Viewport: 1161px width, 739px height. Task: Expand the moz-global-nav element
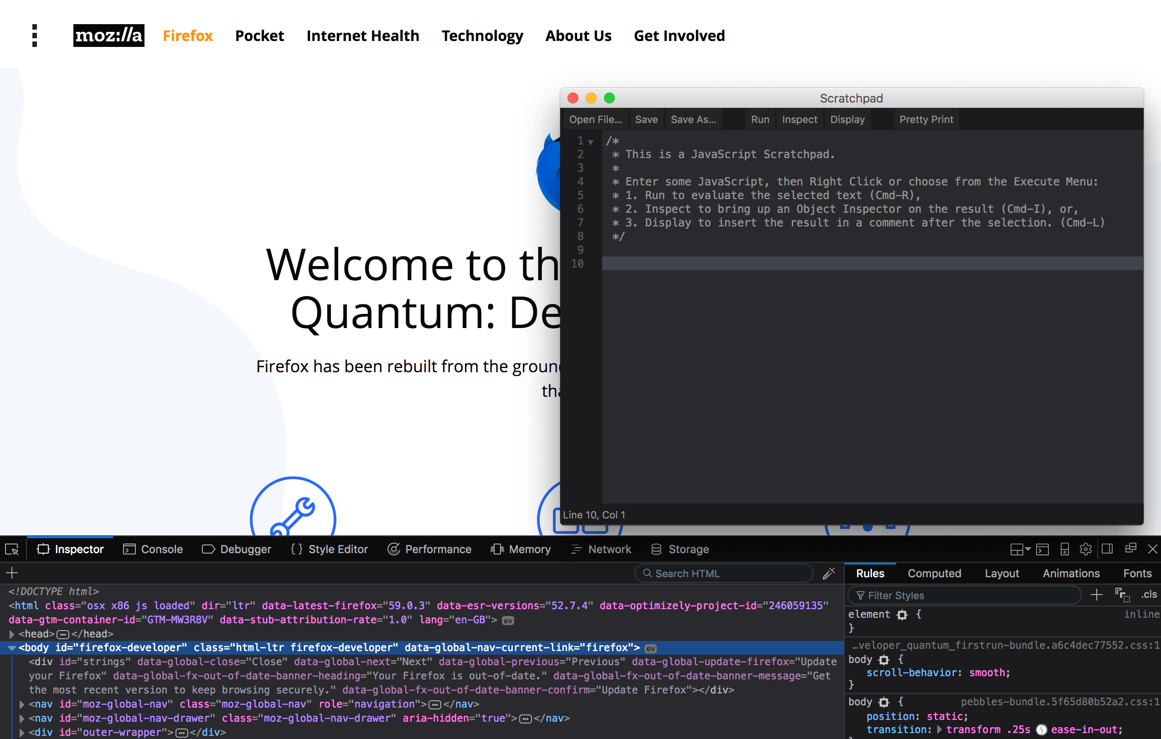[21, 704]
